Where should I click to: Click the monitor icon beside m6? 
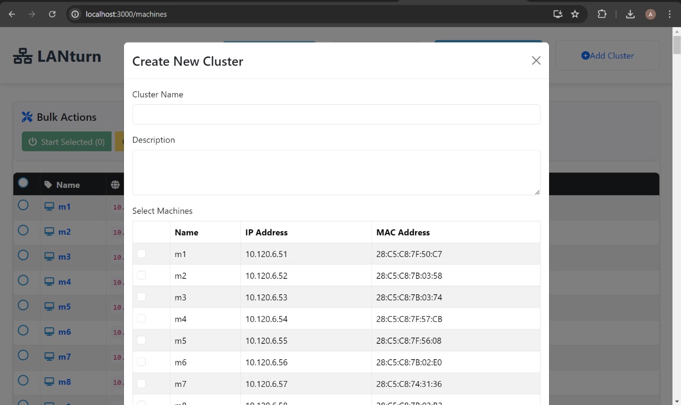49,332
